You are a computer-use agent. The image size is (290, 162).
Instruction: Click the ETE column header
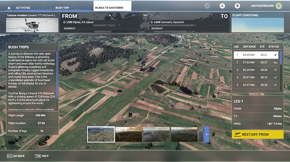click(262, 47)
